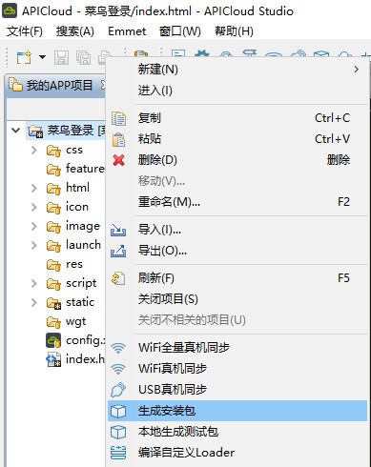Choose 刷新(F) from context menu
371x467 pixels.
tap(237, 278)
